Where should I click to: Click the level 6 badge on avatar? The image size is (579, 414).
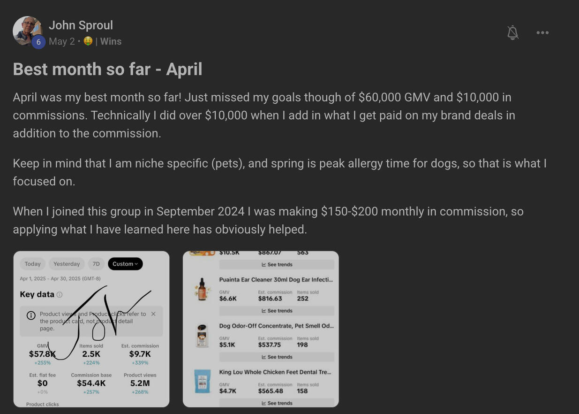(x=38, y=42)
